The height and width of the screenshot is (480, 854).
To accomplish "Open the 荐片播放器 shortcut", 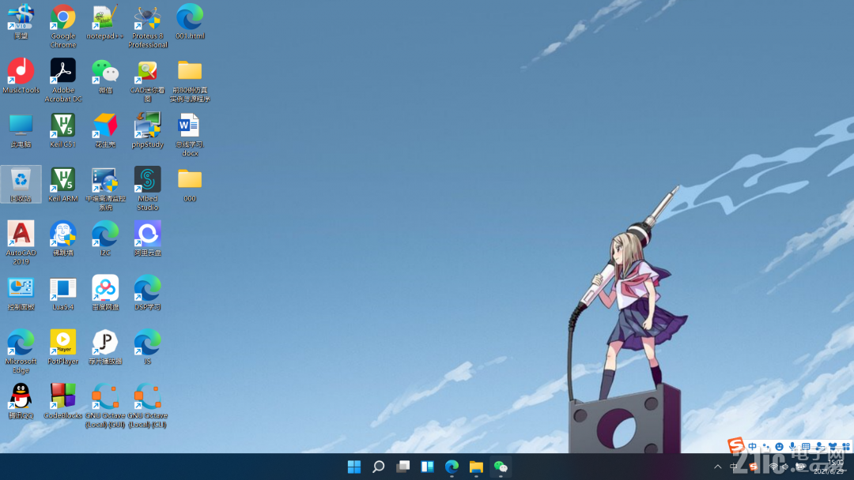I will coord(105,347).
